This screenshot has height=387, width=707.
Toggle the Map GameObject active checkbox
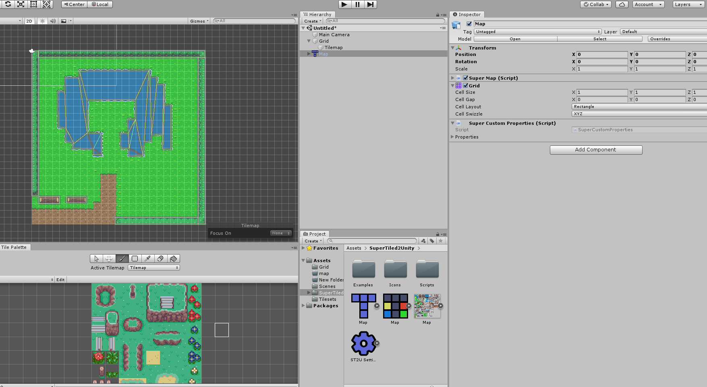point(469,24)
